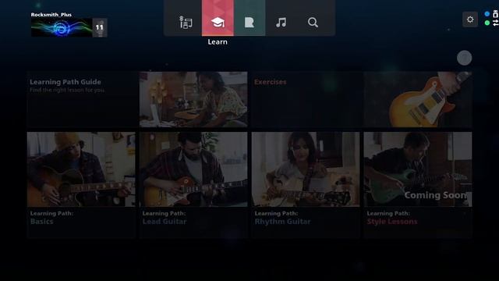Click the 'Rhythm Guitar' title text
This screenshot has width=499, height=281.
click(282, 222)
